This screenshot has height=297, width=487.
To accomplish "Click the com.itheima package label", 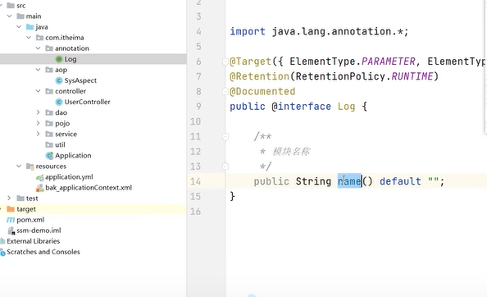I will tap(65, 38).
